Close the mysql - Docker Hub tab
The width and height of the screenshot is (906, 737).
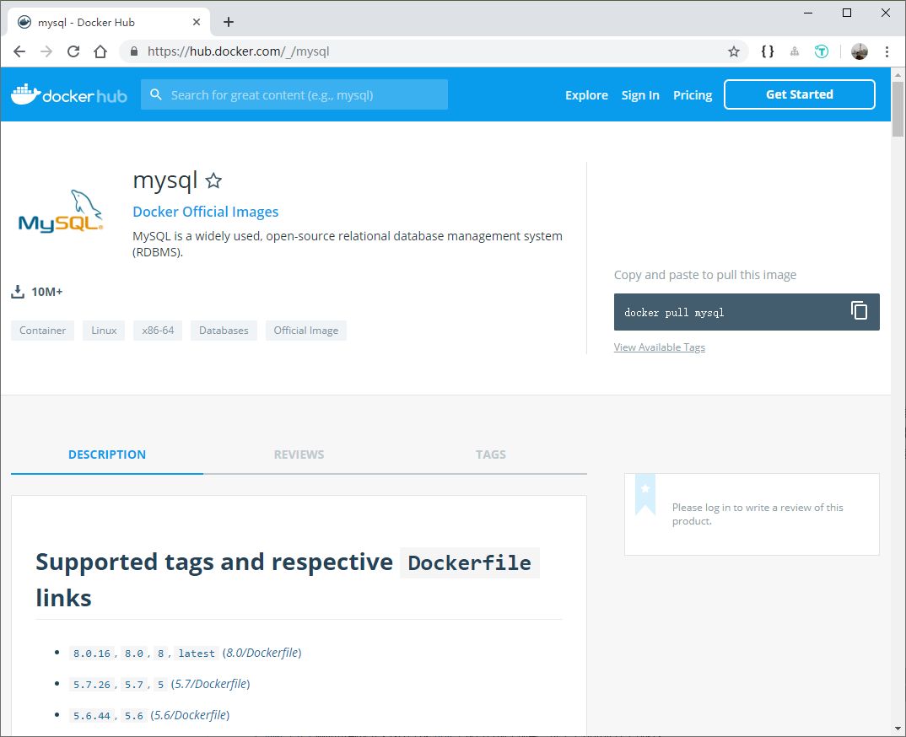[x=197, y=22]
